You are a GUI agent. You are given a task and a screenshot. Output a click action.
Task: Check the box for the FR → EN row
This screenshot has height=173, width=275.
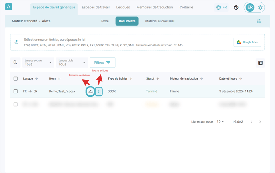[16, 91]
